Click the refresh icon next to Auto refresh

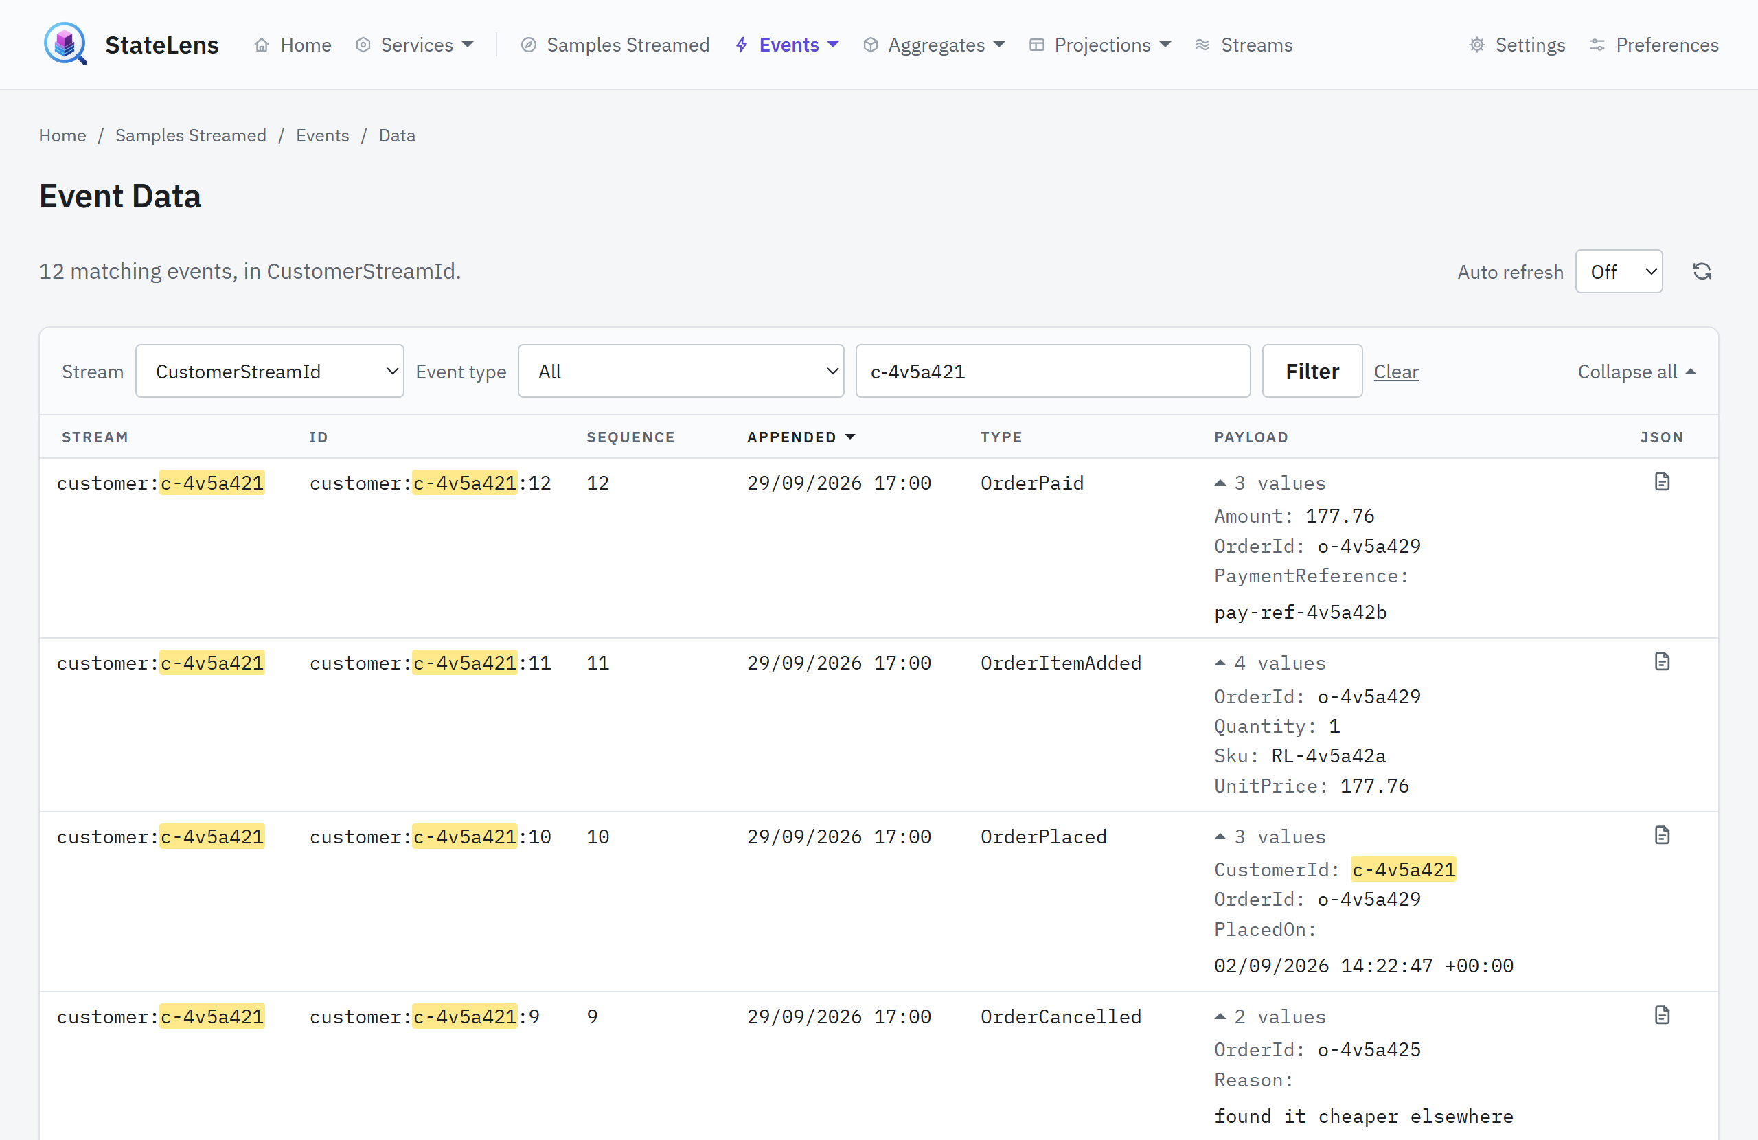click(1702, 272)
